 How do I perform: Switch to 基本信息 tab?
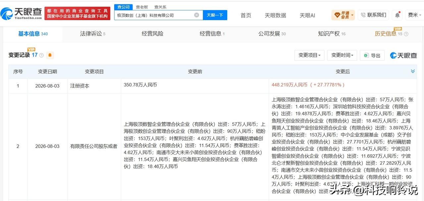[33, 34]
